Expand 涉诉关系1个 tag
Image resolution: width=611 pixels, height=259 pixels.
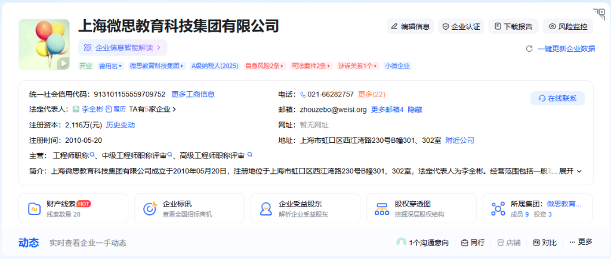click(358, 65)
